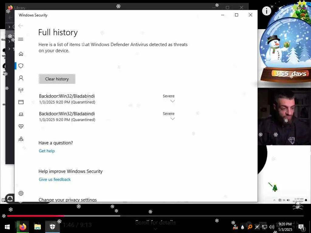Switch to Firefox in the taskbar
This screenshot has width=311, height=233.
[x=22, y=227]
